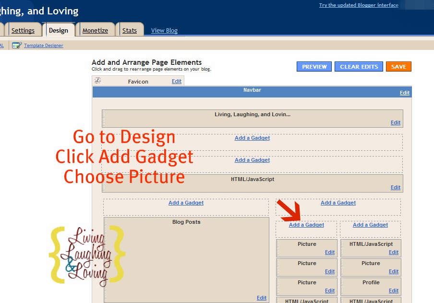Edit the Blog Posts section

(261, 298)
